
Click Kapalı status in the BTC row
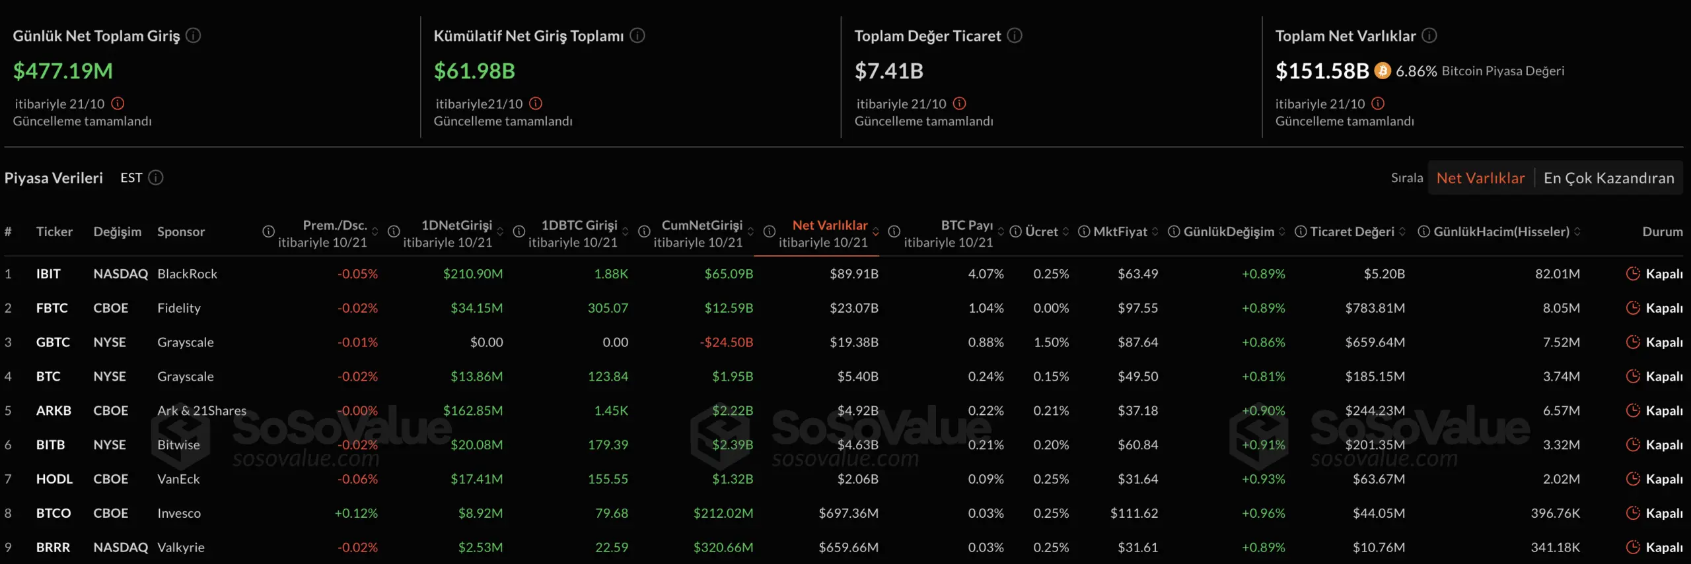1664,377
